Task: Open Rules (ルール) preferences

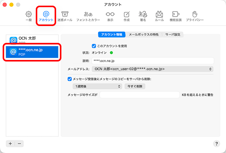Action: 159,15
